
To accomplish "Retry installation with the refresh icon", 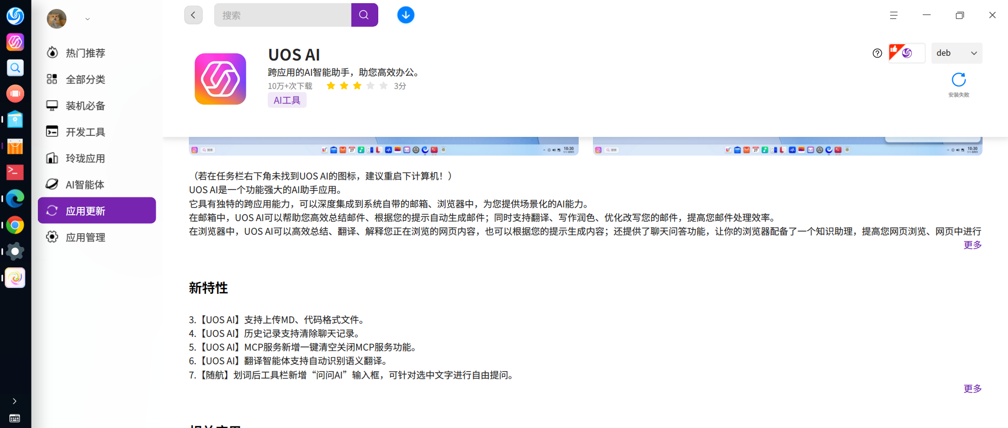I will [x=959, y=80].
